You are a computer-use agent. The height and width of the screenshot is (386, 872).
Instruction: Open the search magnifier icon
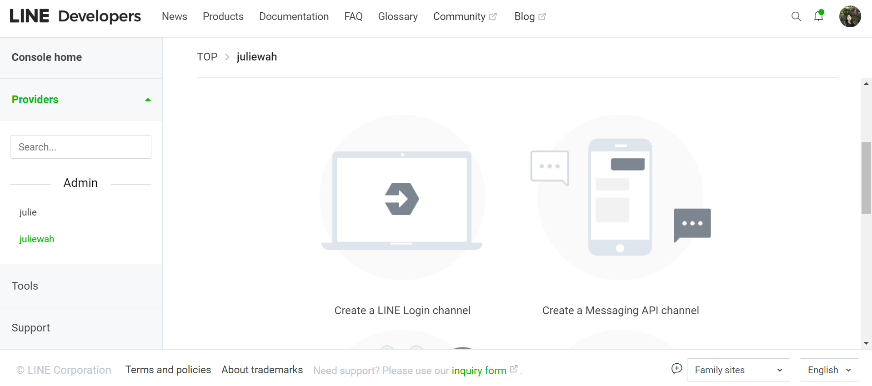[796, 16]
